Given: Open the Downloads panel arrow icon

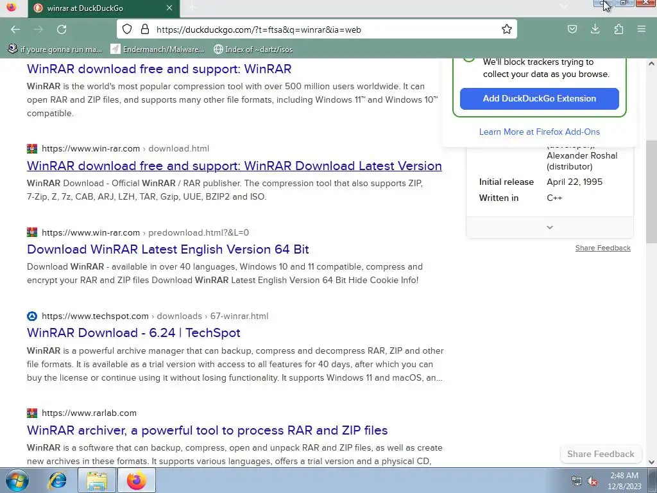Looking at the screenshot, I should pos(595,30).
